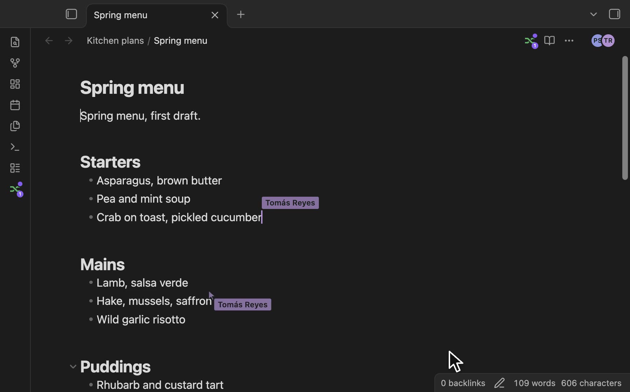Viewport: 630px width, 392px height.
Task: Click the Spring menu breadcrumb title
Action: tap(181, 41)
